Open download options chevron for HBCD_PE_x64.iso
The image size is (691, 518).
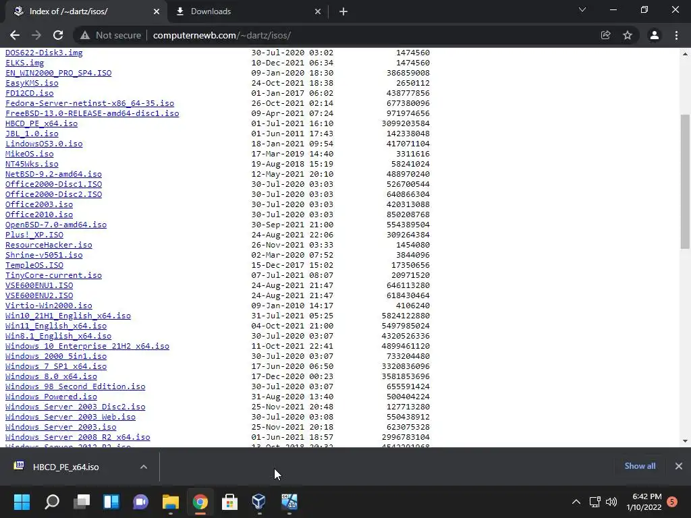[144, 467]
